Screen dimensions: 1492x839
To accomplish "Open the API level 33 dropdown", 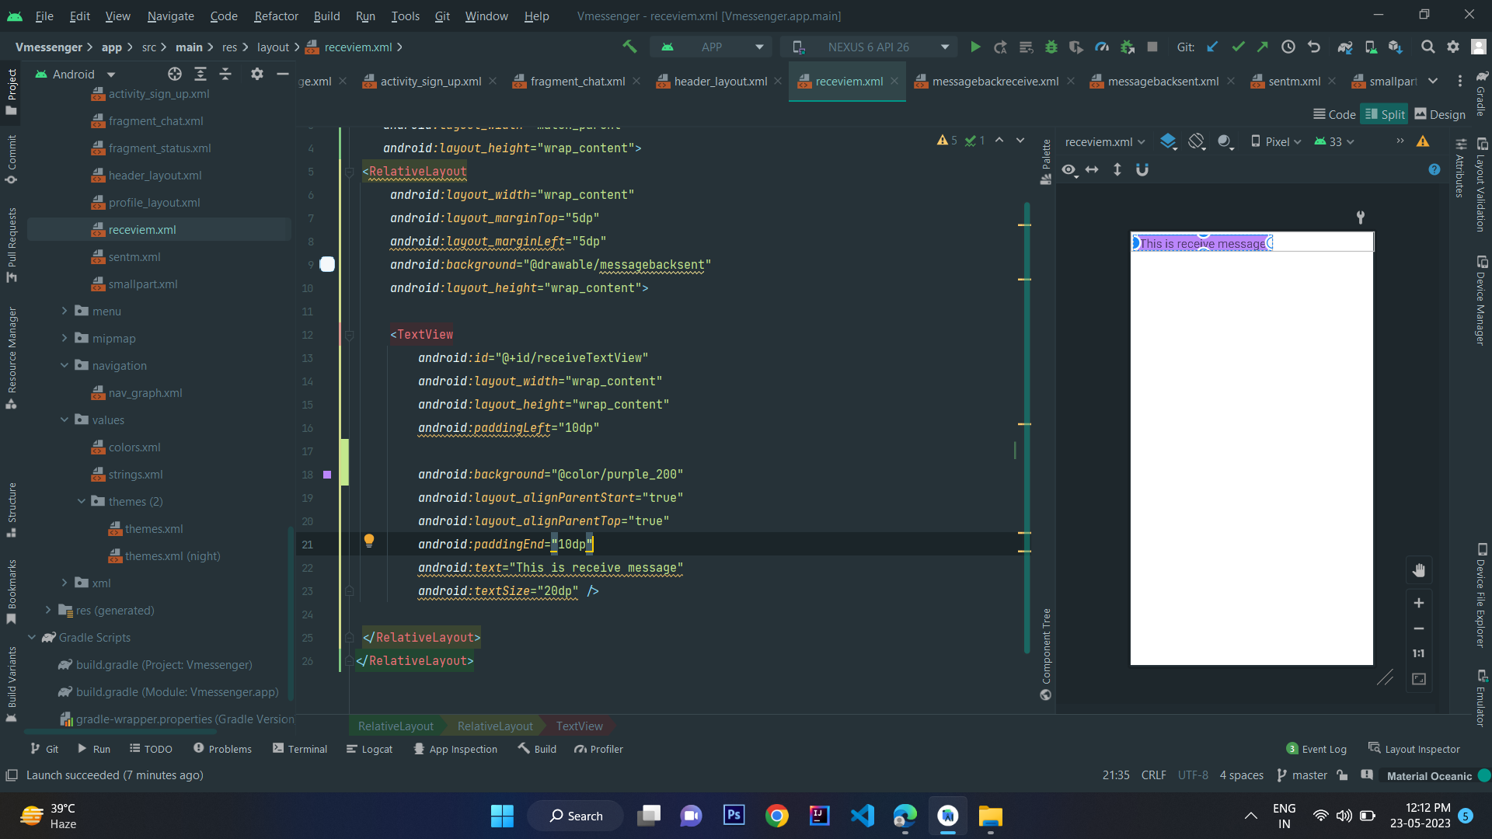I will pos(1333,141).
